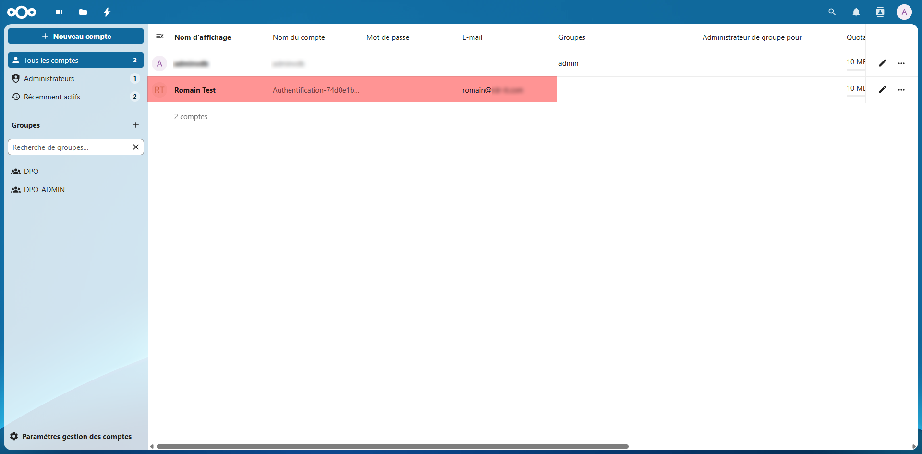Select Administrateurs filter

(x=76, y=78)
